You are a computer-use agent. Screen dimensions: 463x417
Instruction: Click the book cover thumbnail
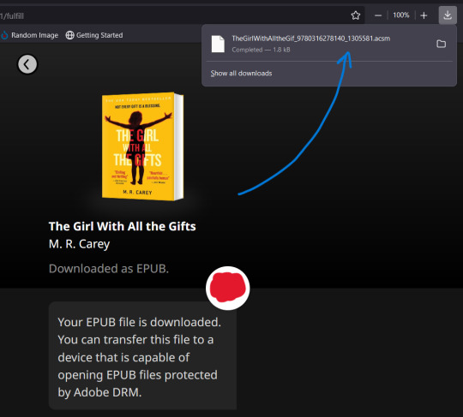142,146
